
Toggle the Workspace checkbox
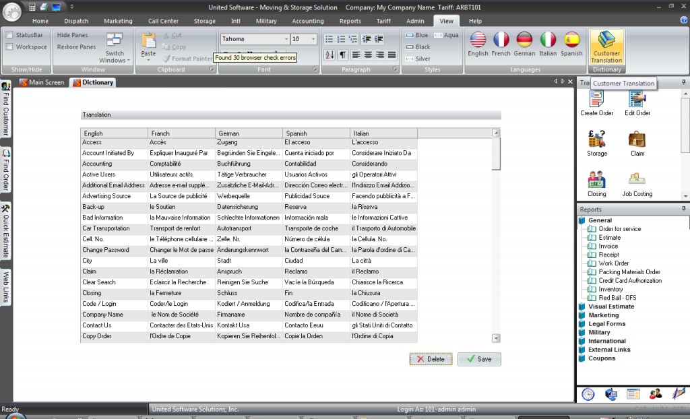9,46
